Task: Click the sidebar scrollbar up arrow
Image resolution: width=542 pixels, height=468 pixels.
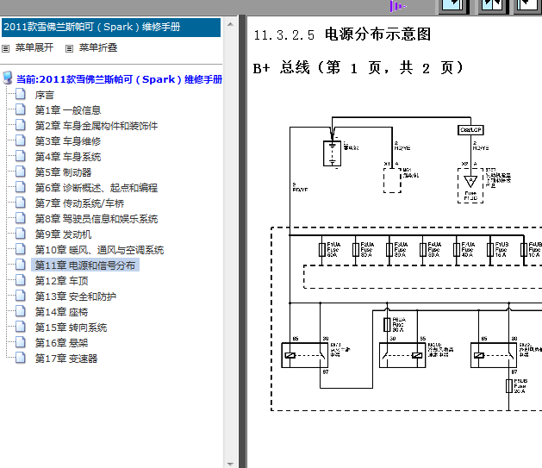Action: tap(230, 24)
